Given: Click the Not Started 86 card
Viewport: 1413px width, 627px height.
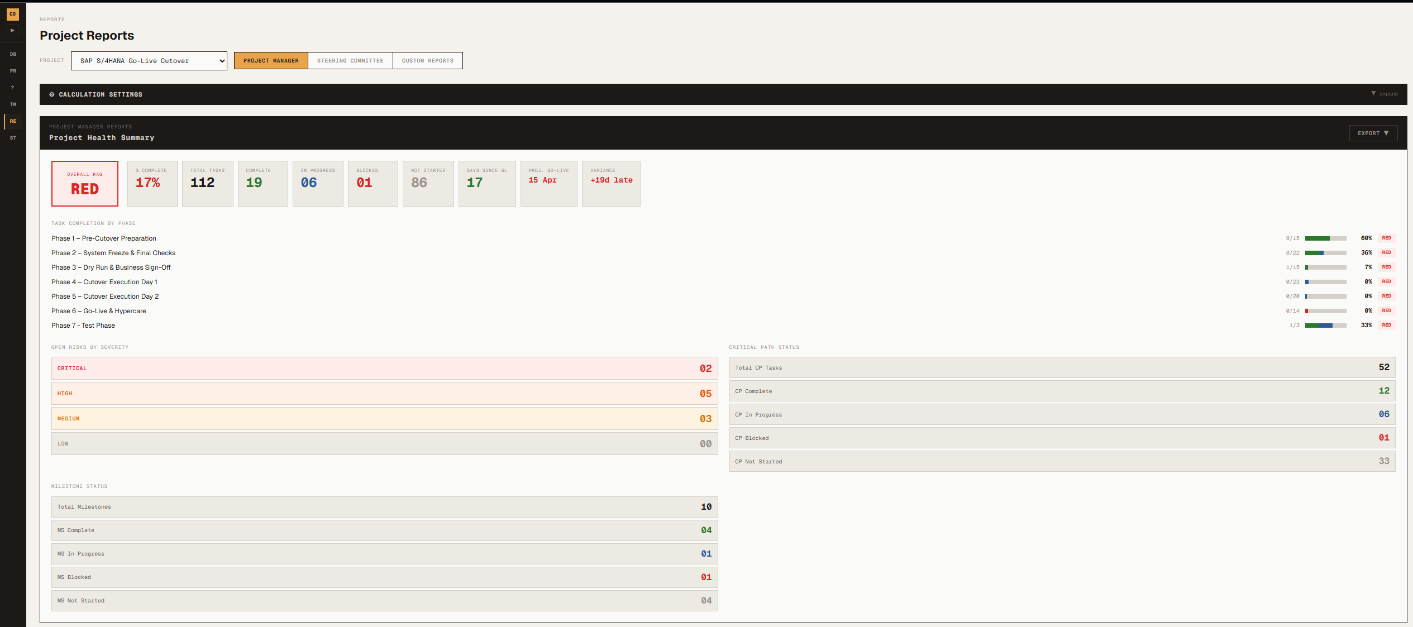Looking at the screenshot, I should point(428,184).
